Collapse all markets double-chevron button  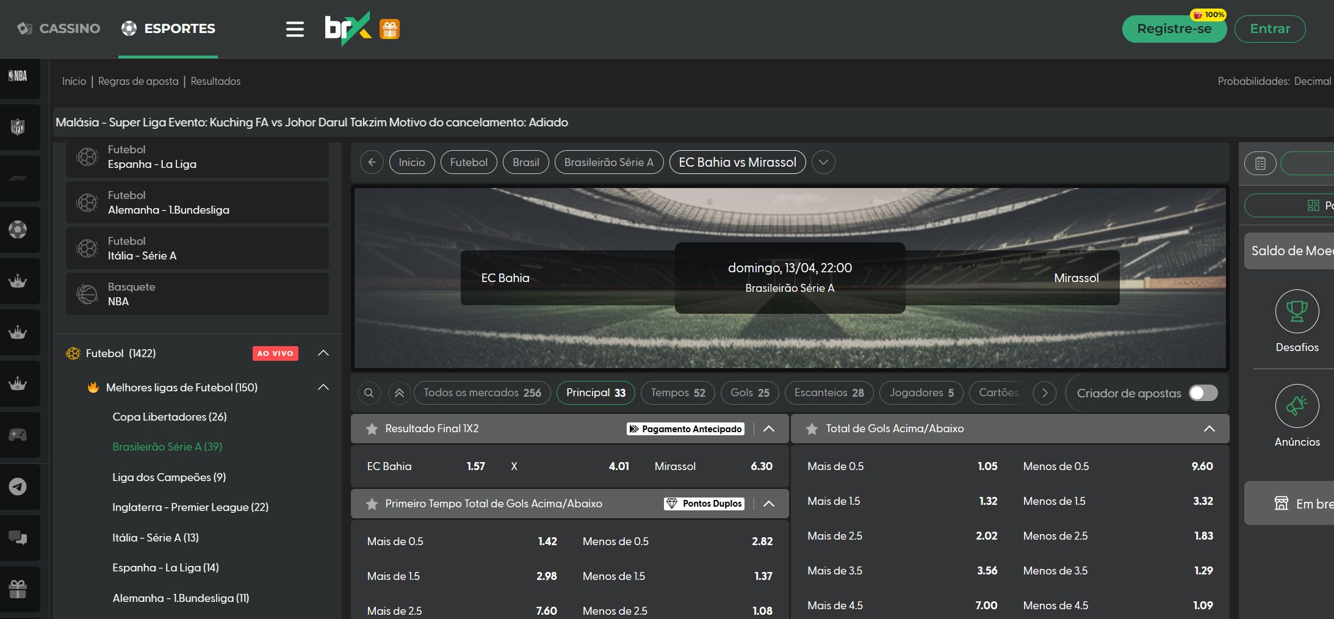point(399,393)
